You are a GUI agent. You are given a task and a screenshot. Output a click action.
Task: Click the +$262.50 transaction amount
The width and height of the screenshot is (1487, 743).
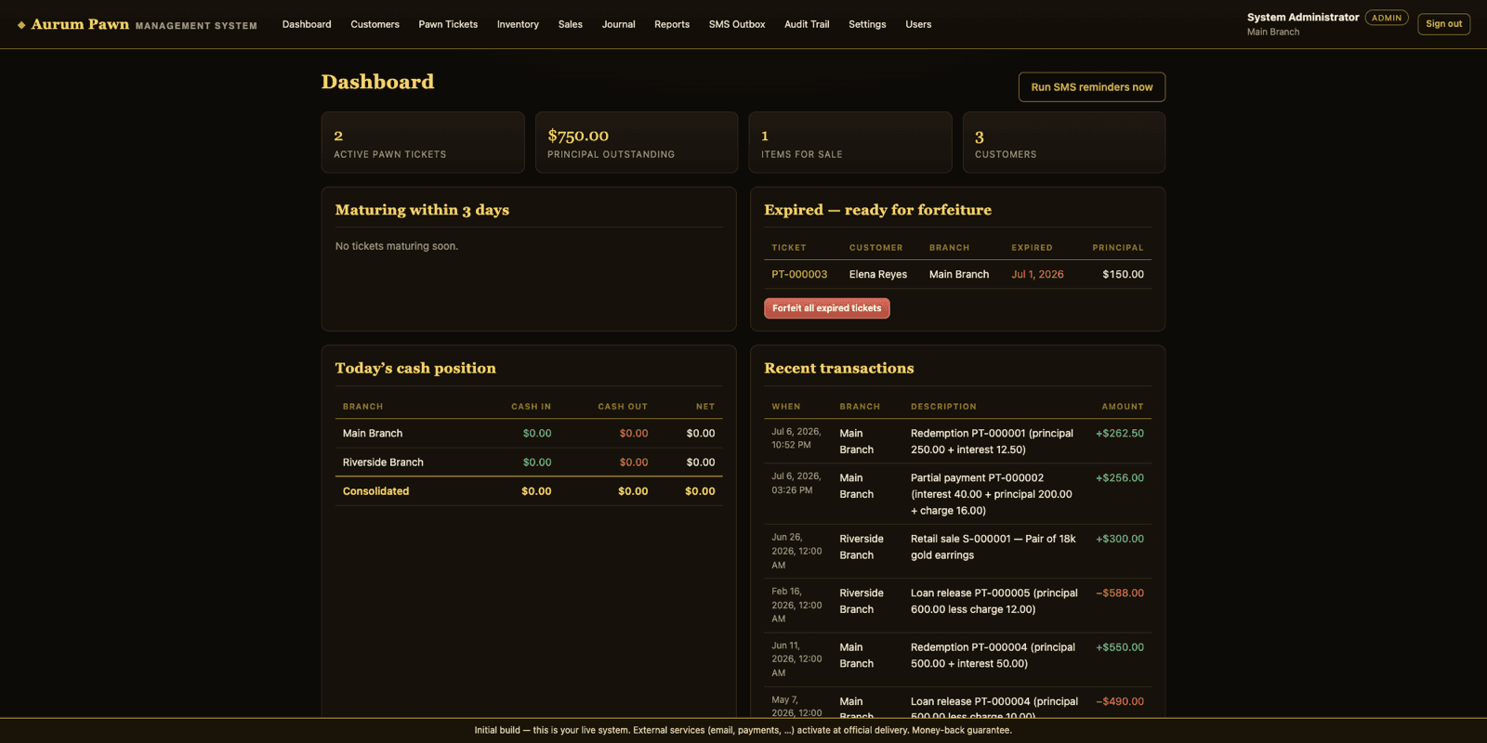(1120, 434)
